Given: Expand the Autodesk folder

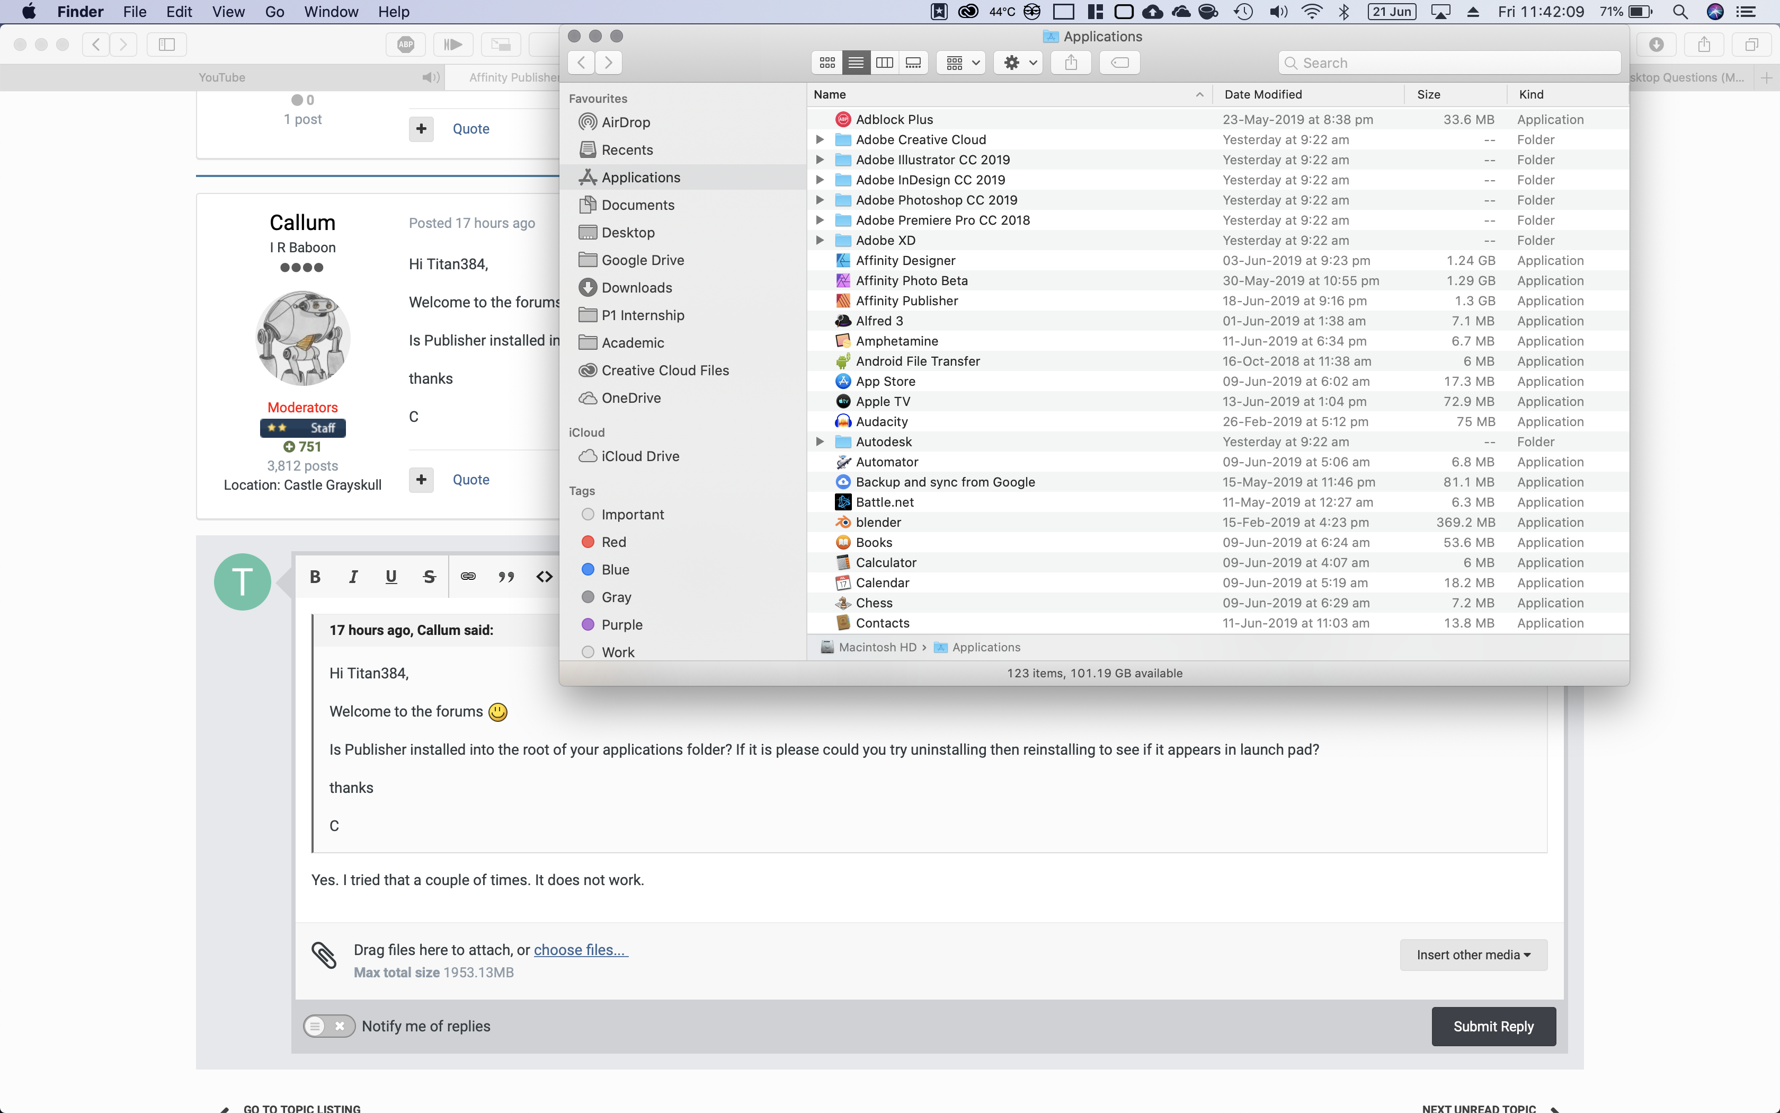Looking at the screenshot, I should [820, 441].
